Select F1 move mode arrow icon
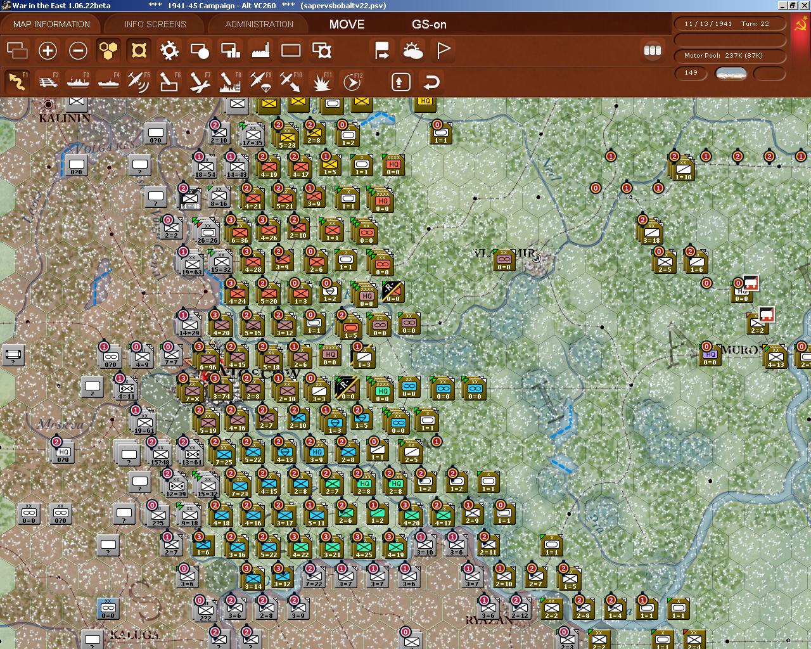 (x=17, y=82)
